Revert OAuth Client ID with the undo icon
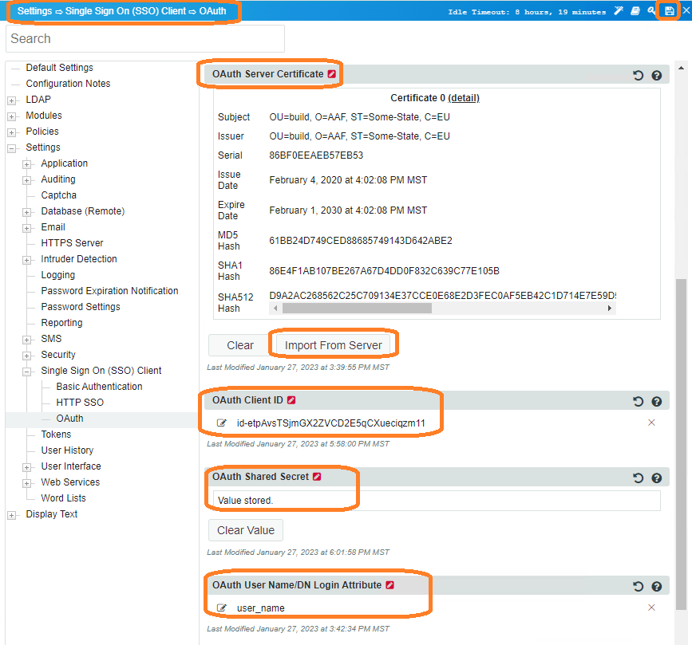Image resolution: width=692 pixels, height=645 pixels. (638, 401)
